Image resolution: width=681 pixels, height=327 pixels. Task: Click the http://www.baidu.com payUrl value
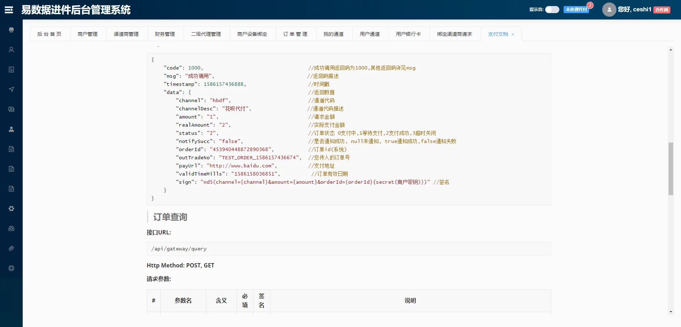tap(240, 166)
